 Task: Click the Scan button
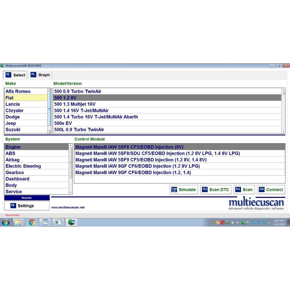[x=244, y=189]
